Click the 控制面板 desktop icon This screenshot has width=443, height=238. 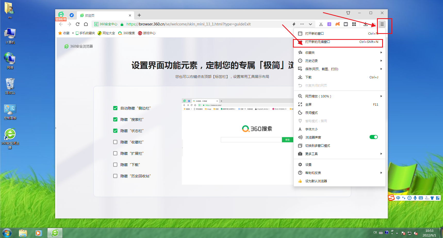tap(10, 112)
